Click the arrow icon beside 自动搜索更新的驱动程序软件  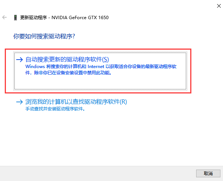click(x=20, y=60)
